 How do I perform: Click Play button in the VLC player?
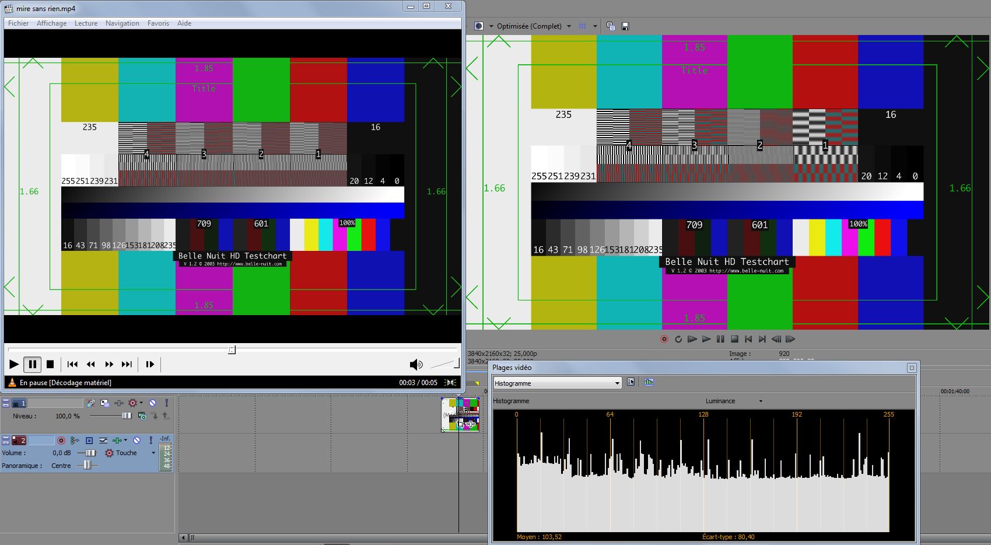coord(14,364)
